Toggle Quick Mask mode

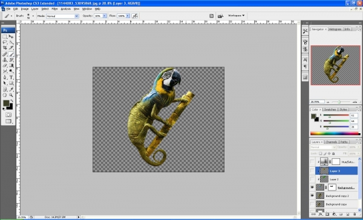(8, 115)
